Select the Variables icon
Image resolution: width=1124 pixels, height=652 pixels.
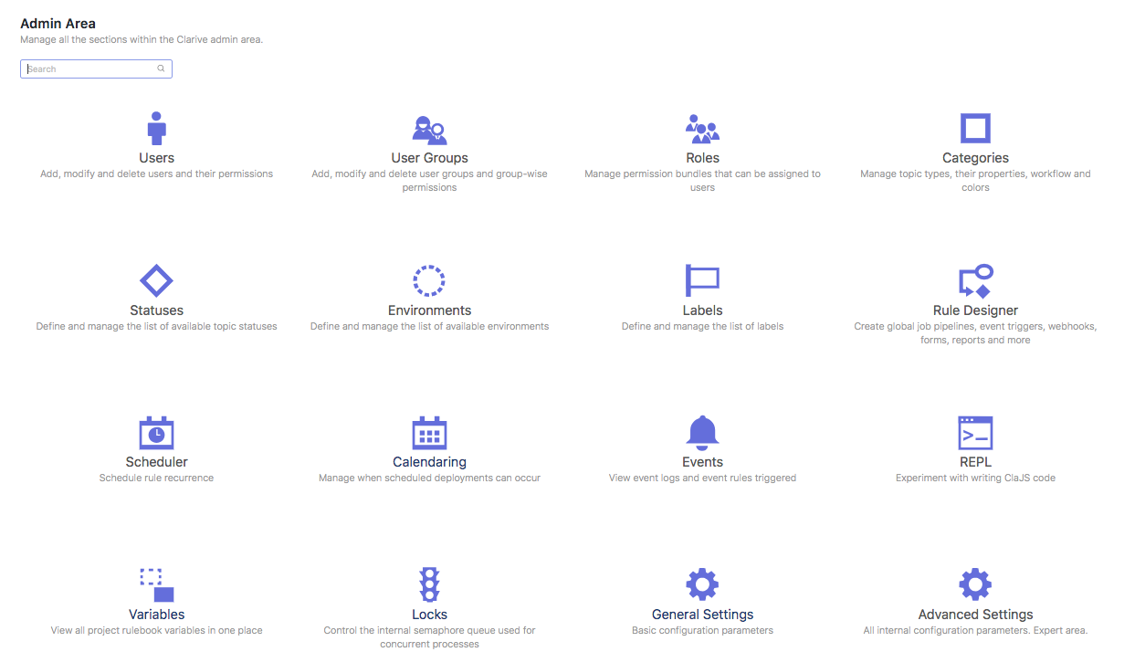click(x=156, y=584)
